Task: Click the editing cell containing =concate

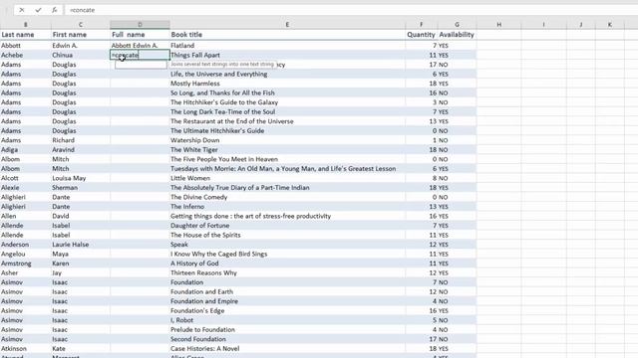Action: tap(140, 55)
